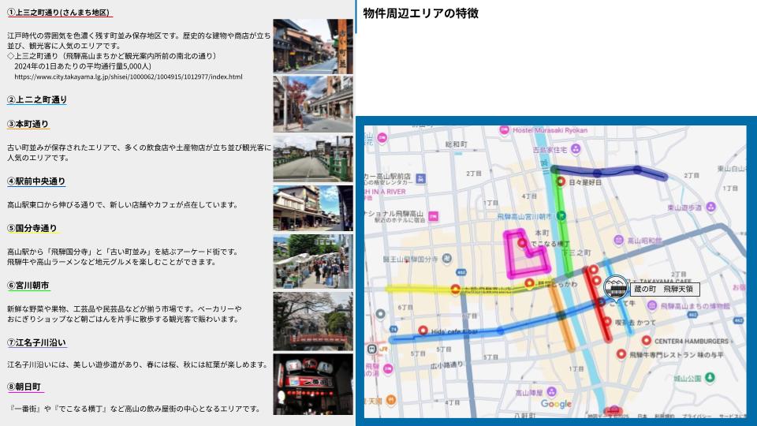This screenshot has height=426, width=757.
Task: Select the green 飛騨高山宮川朝市 market pin
Action: pos(561,216)
